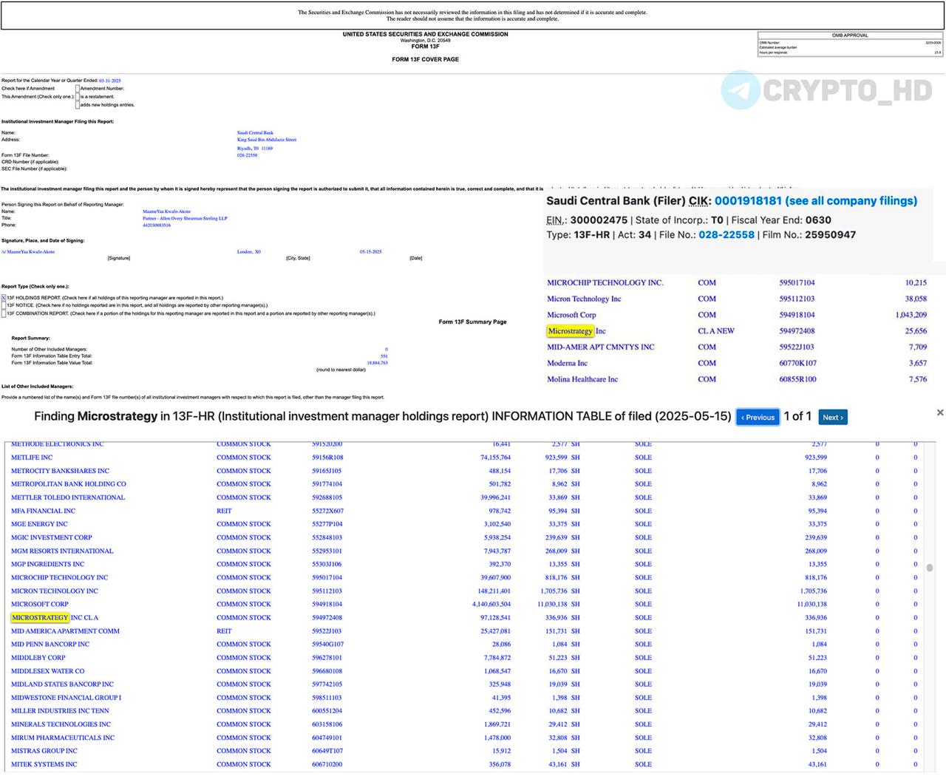The image size is (946, 782).
Task: Click MIDWESTONE FINANCIAL GROUP I entry
Action: coord(67,698)
